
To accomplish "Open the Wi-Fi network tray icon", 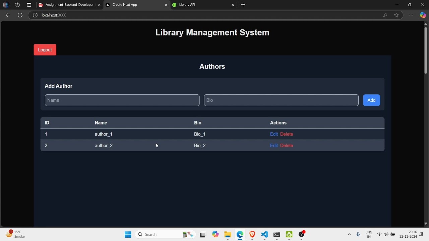I will [379, 234].
